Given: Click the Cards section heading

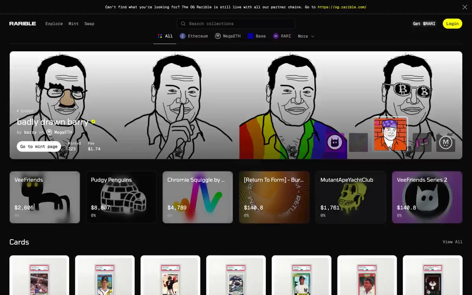Looking at the screenshot, I should tap(19, 242).
